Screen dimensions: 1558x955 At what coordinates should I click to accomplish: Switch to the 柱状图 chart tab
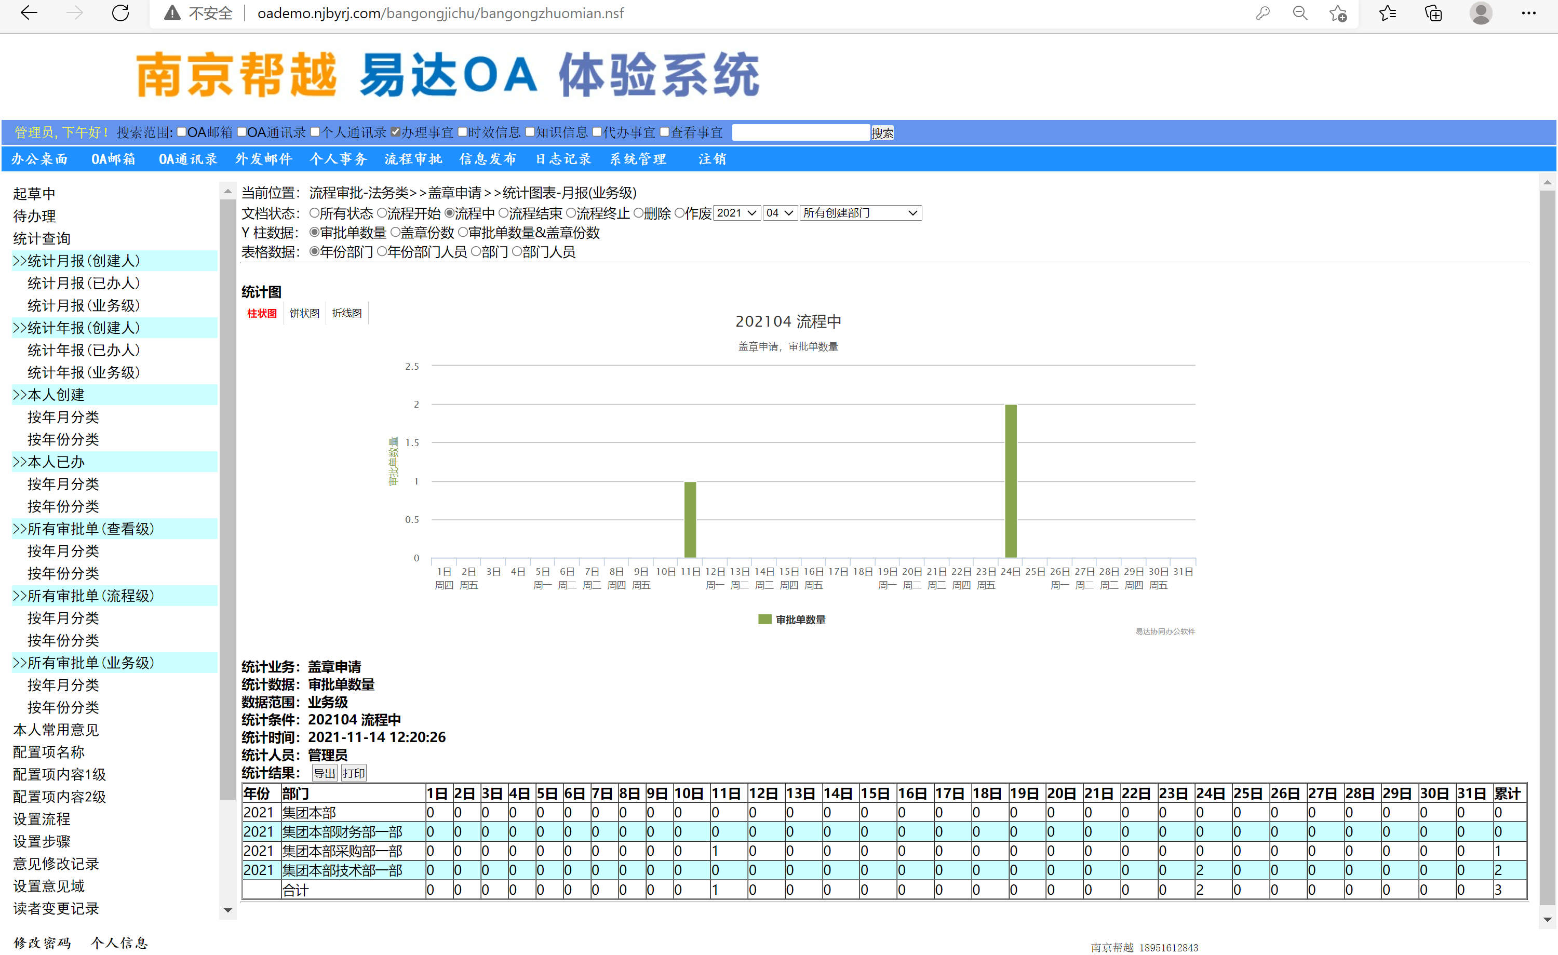coord(262,313)
